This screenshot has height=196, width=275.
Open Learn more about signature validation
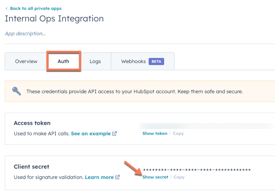coord(99,177)
